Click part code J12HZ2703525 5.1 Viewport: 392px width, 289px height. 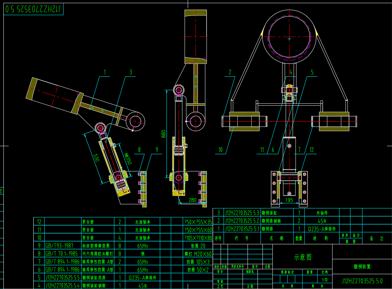coord(242,229)
